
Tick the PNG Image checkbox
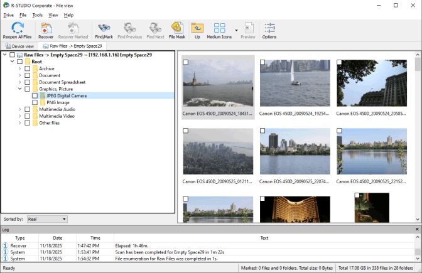tap(35, 102)
